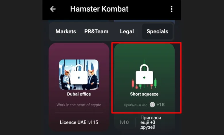The width and height of the screenshot is (224, 135).
Task: Open the Dubai office card title
Action: coord(79,94)
